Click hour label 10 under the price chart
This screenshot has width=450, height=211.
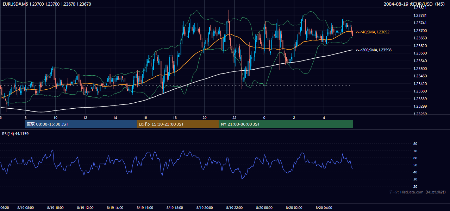55,117
